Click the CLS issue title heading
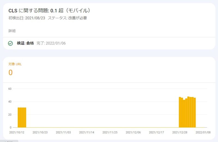This screenshot has width=218, height=142. click(49, 11)
